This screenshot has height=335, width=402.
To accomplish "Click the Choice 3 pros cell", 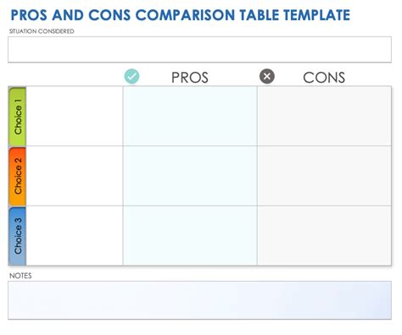I will (x=190, y=236).
